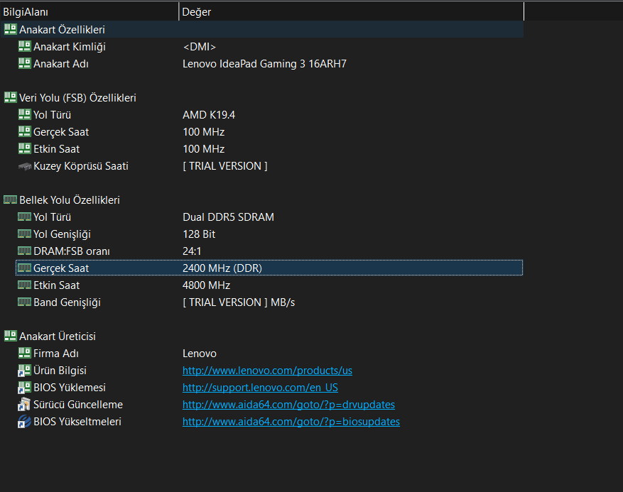Select the Anakart Üreticisi section header

coord(58,337)
